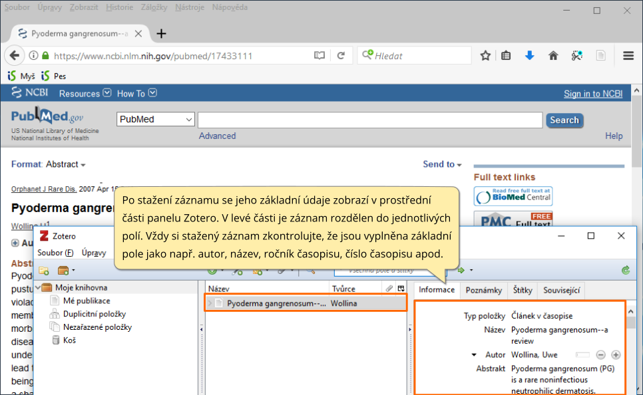Sort items by Tvůrce column
This screenshot has width=643, height=395.
pyautogui.click(x=356, y=289)
